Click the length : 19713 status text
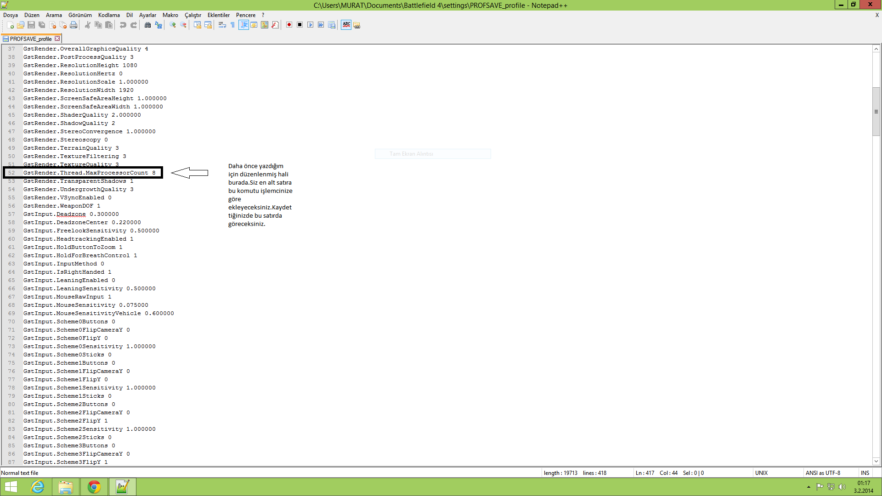Image resolution: width=882 pixels, height=496 pixels. click(560, 473)
